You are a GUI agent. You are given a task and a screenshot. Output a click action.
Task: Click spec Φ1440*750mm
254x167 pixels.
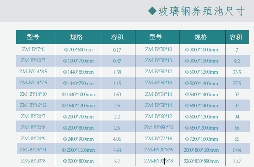(x=78, y=83)
